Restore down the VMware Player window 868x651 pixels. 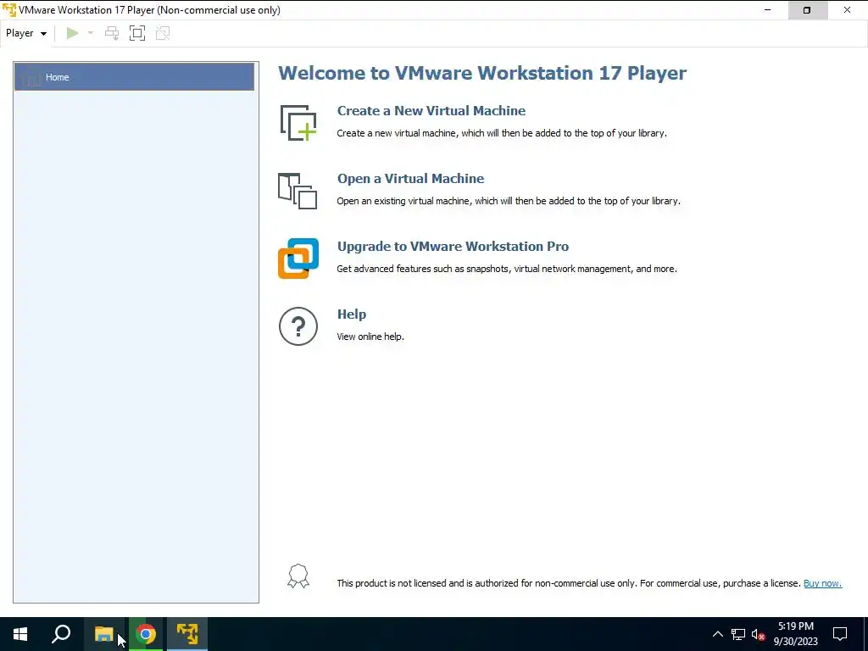pos(807,10)
